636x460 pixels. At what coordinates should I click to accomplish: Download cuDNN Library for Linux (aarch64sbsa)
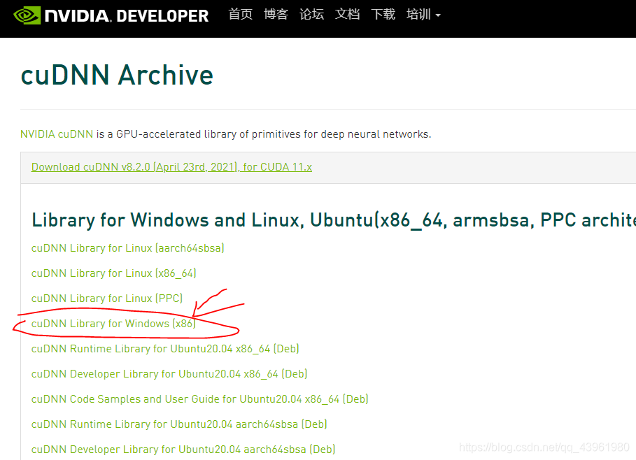(x=128, y=248)
